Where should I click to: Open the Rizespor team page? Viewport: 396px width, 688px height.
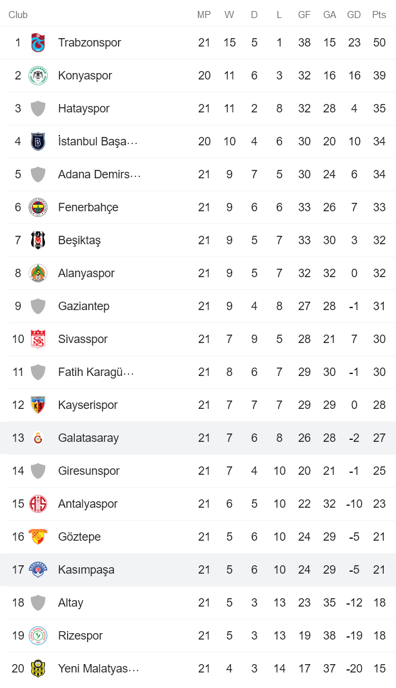point(80,635)
